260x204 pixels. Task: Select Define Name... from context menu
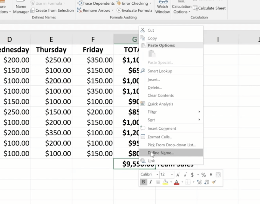tap(160, 153)
